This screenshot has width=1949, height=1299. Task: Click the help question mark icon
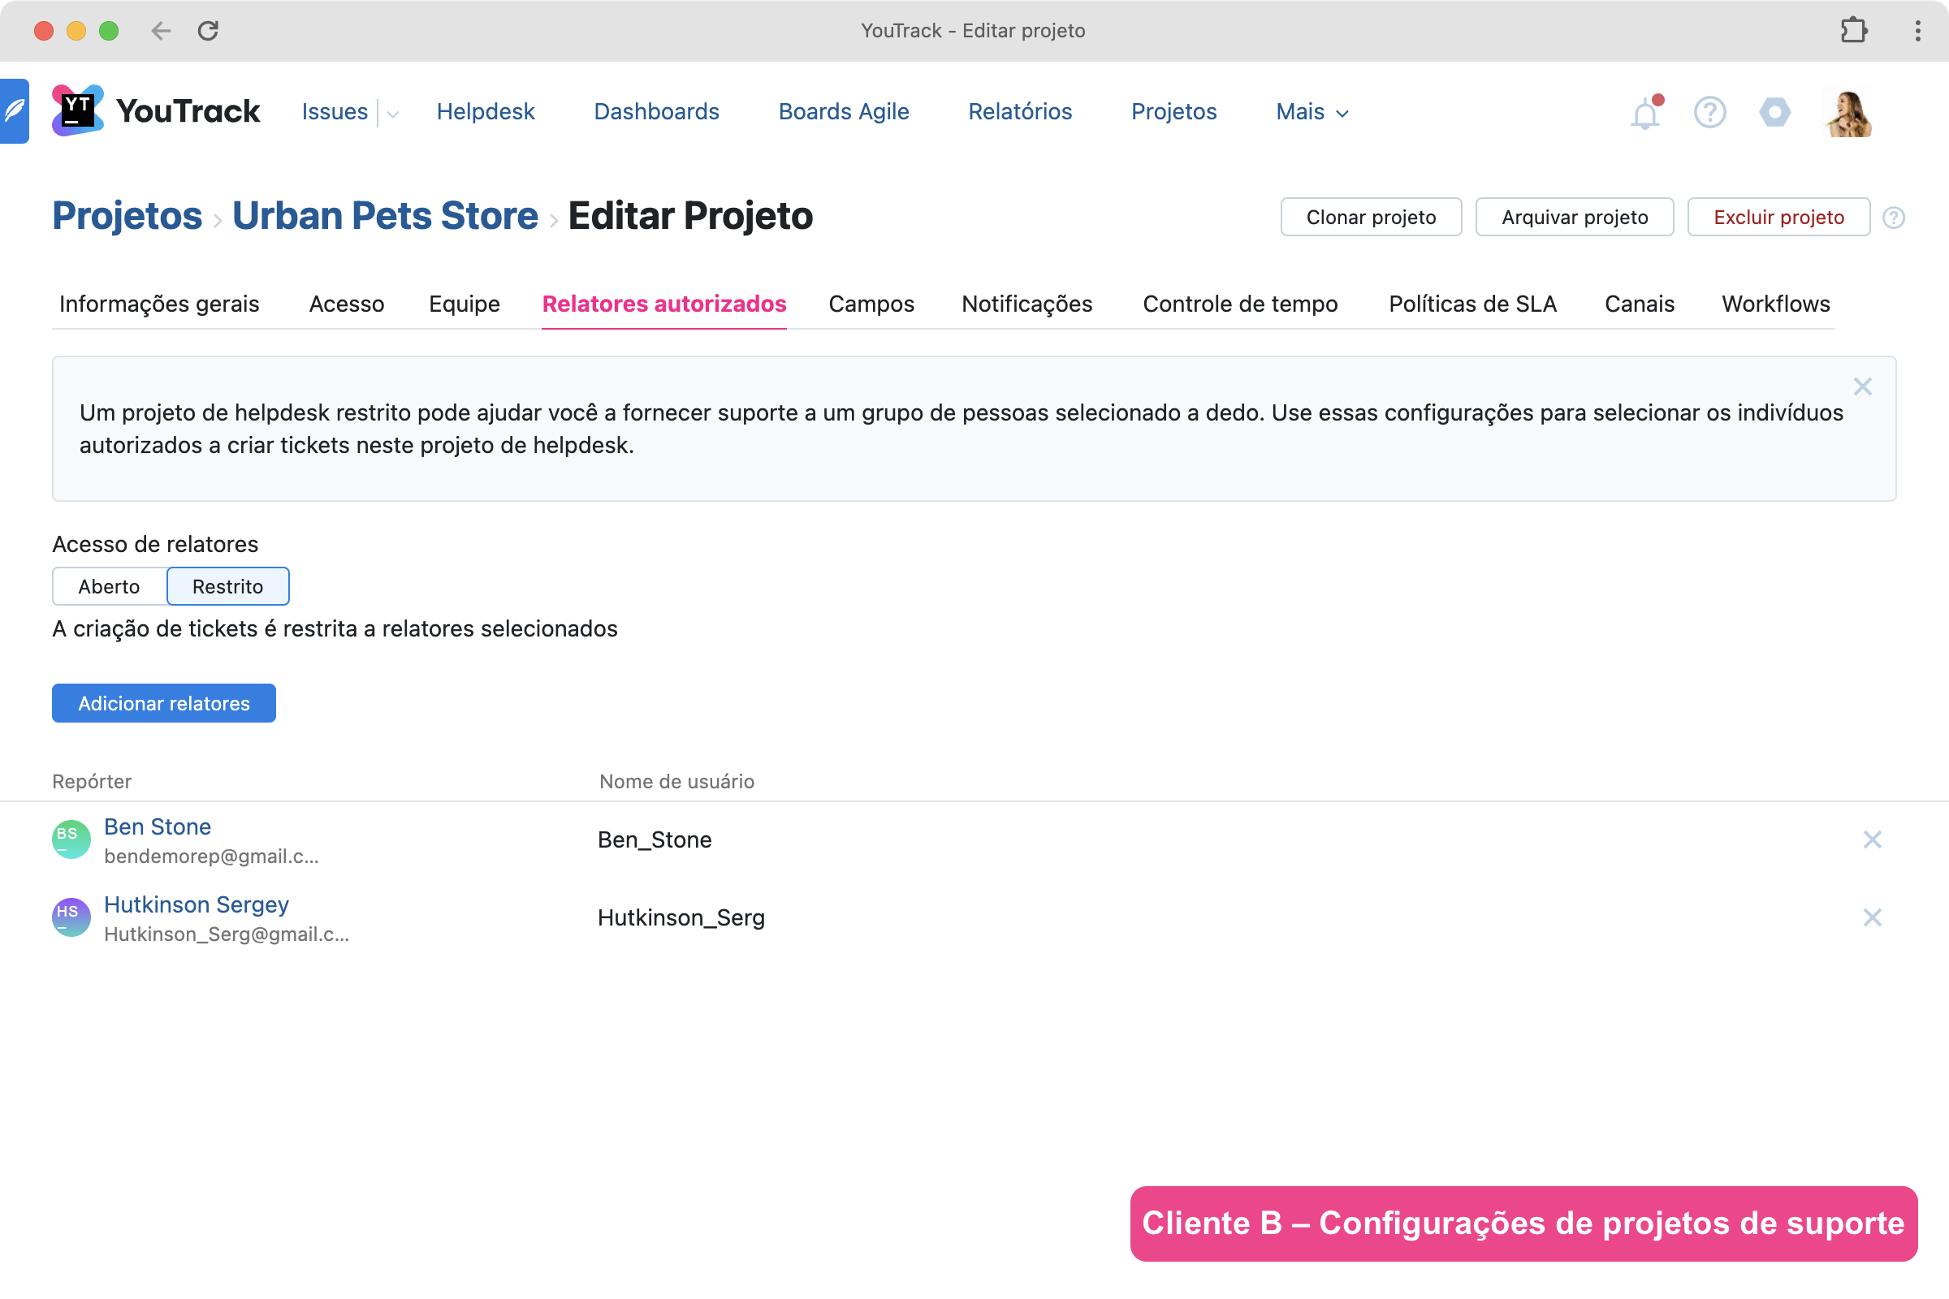pos(1709,112)
